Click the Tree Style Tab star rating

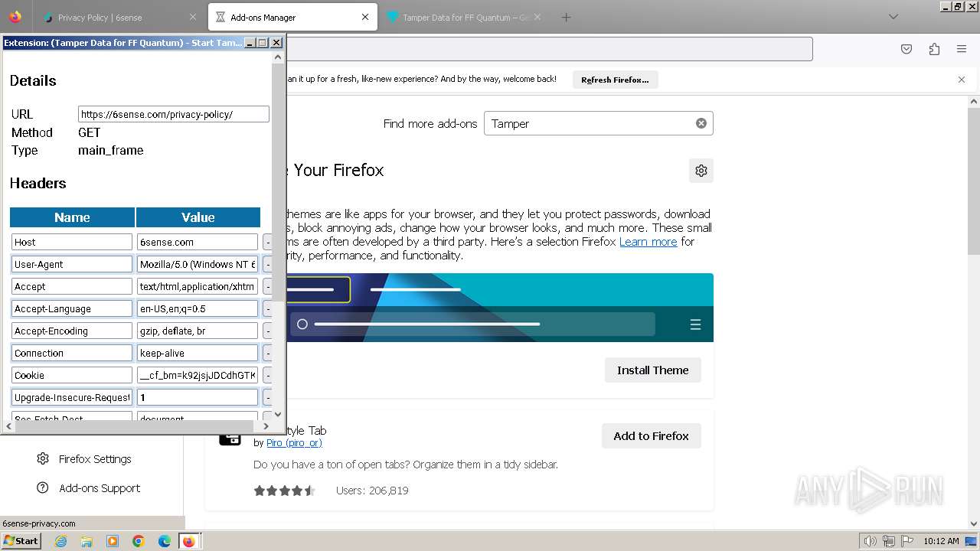click(x=284, y=491)
